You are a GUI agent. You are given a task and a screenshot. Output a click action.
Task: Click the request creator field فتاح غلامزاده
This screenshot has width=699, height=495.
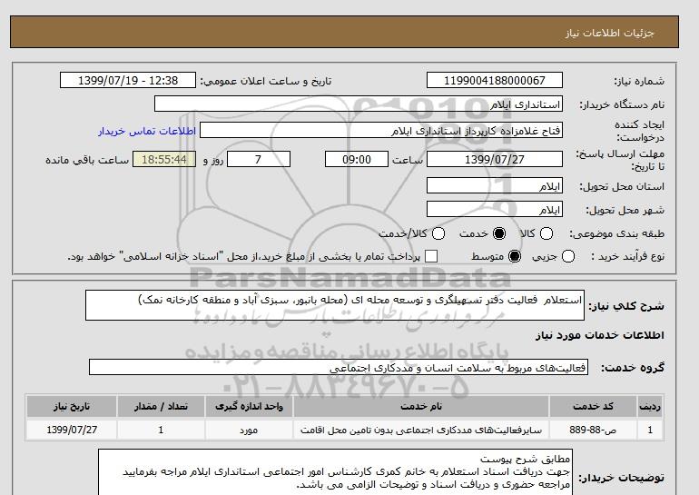381,131
